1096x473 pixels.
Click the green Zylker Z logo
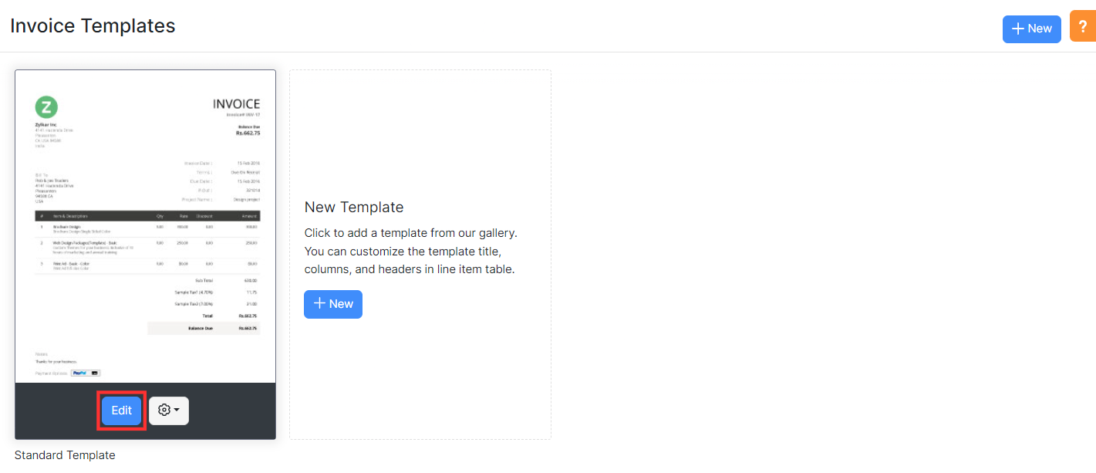46,107
